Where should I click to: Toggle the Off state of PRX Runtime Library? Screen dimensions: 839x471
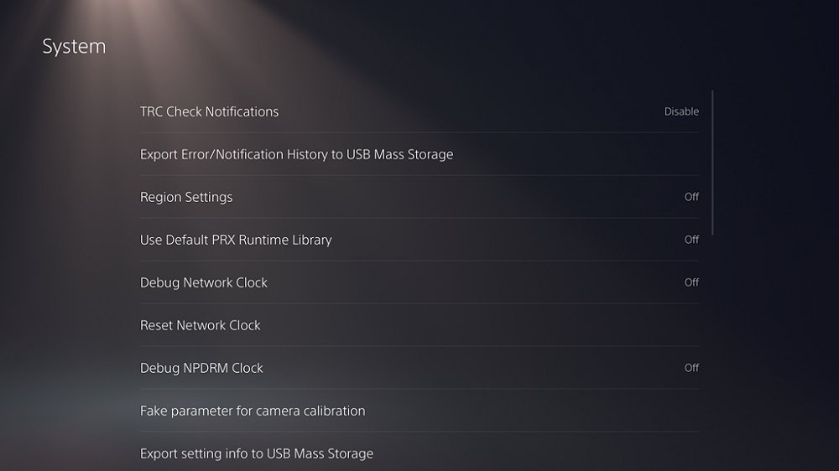pyautogui.click(x=691, y=240)
